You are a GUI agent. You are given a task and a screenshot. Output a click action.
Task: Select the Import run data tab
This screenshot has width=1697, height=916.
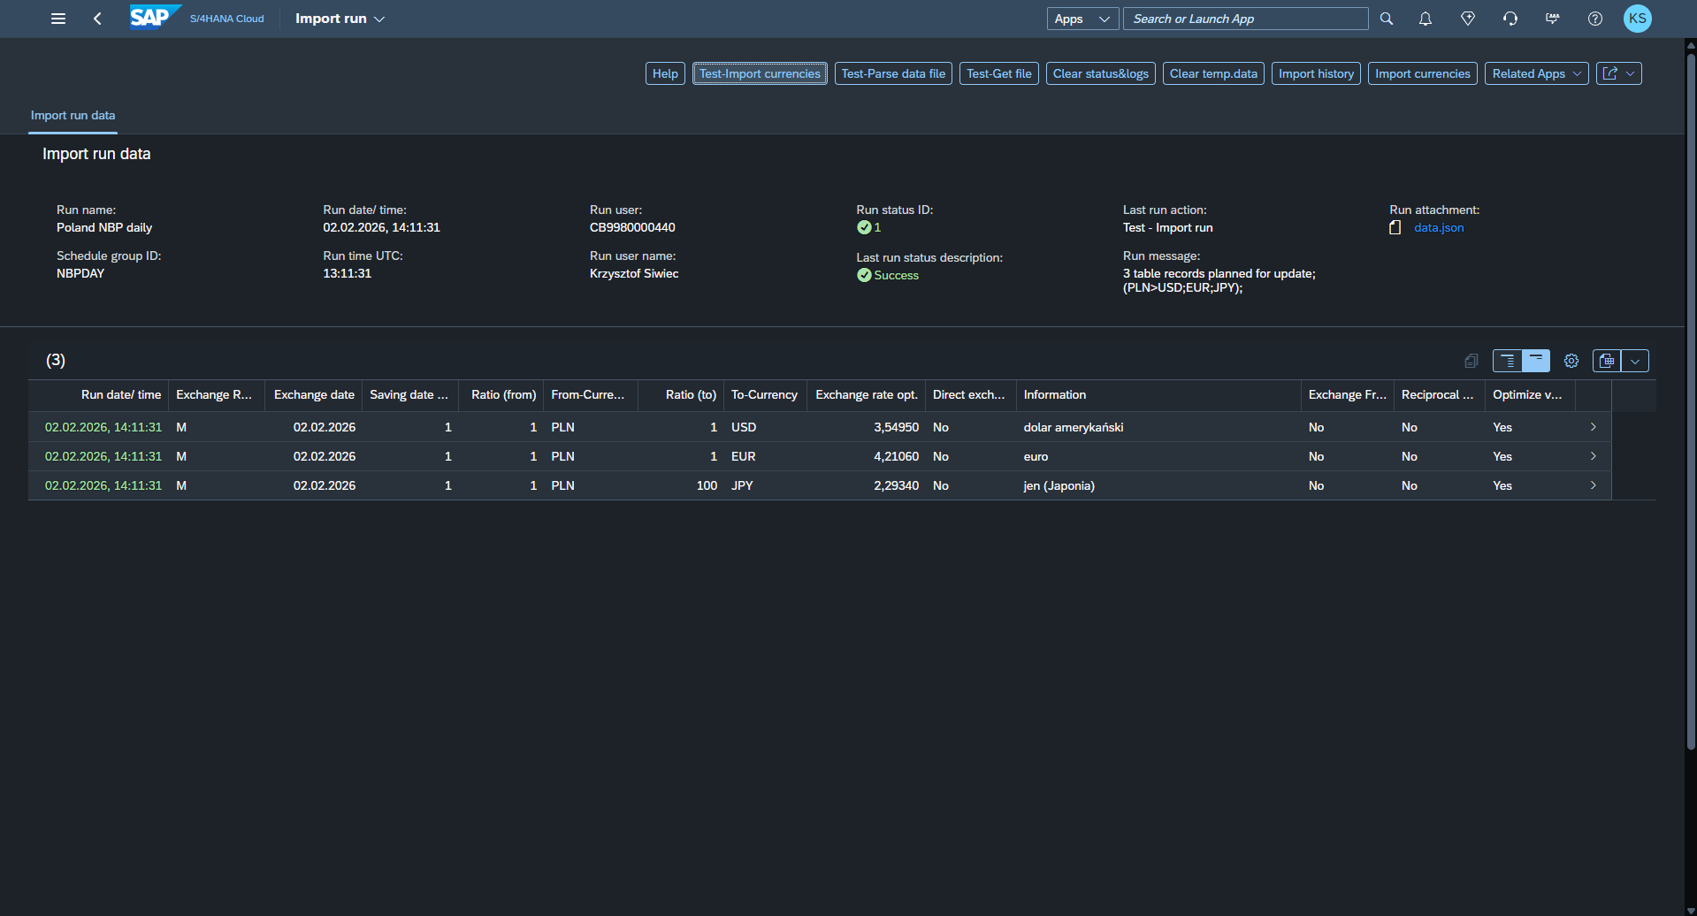point(73,115)
